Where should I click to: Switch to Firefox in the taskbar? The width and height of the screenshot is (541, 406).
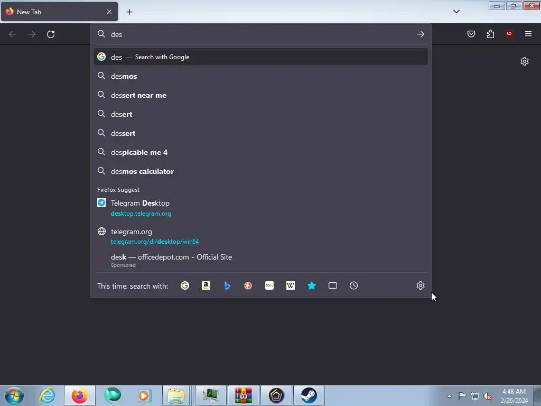click(80, 395)
